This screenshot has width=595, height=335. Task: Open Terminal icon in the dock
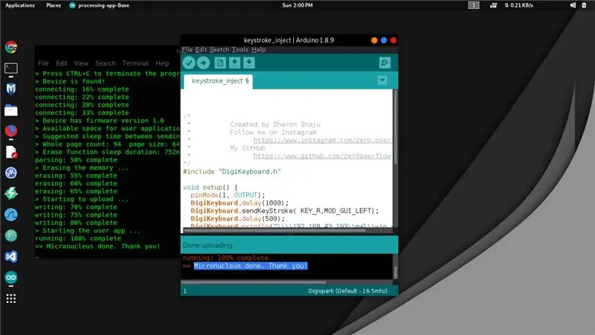click(x=11, y=68)
